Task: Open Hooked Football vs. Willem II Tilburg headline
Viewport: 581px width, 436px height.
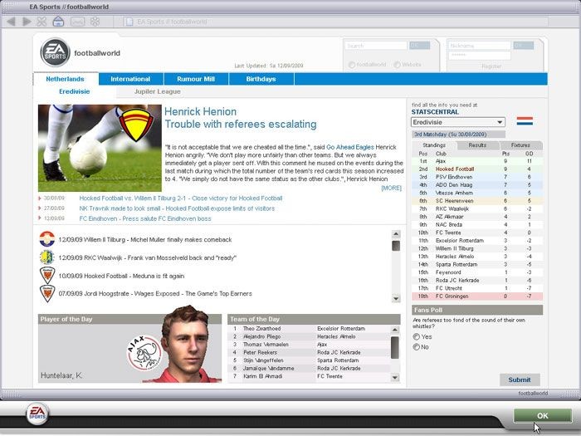Action: [x=181, y=198]
